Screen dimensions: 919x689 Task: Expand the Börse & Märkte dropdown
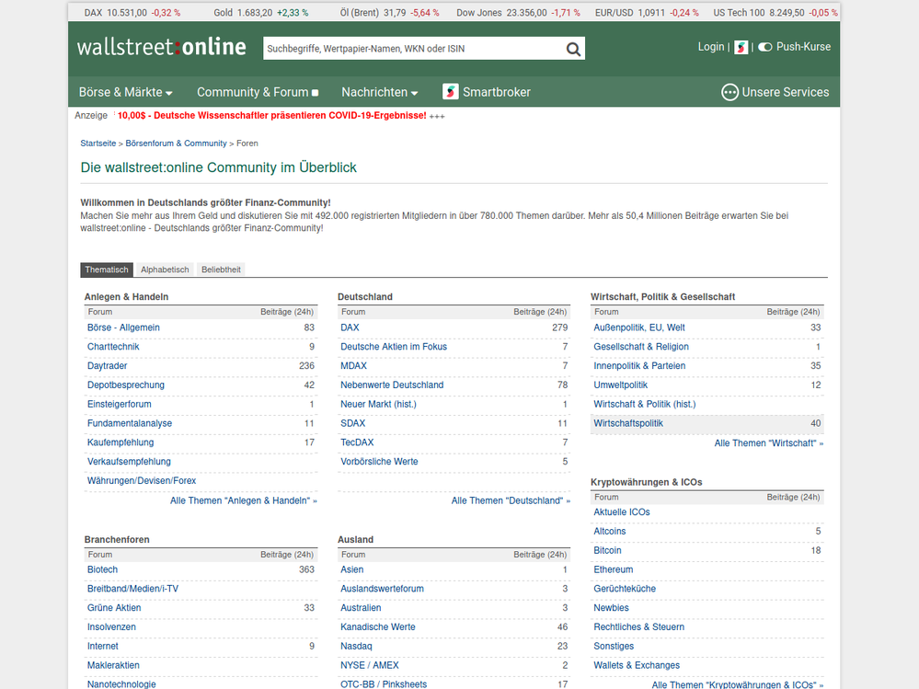click(126, 92)
